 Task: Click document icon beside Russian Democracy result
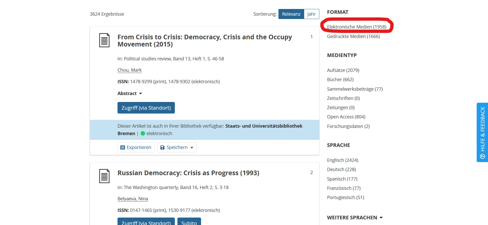[x=104, y=176]
